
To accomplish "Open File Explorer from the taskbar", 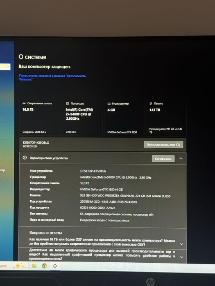I will (x=34, y=266).
